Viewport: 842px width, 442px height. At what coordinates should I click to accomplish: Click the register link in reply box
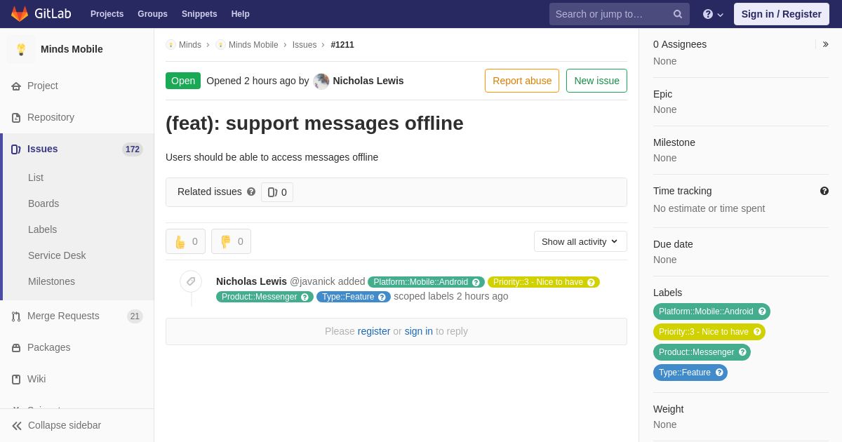[374, 331]
